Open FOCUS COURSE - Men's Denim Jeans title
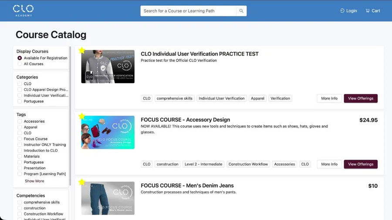This screenshot has width=392, height=220. click(x=187, y=186)
